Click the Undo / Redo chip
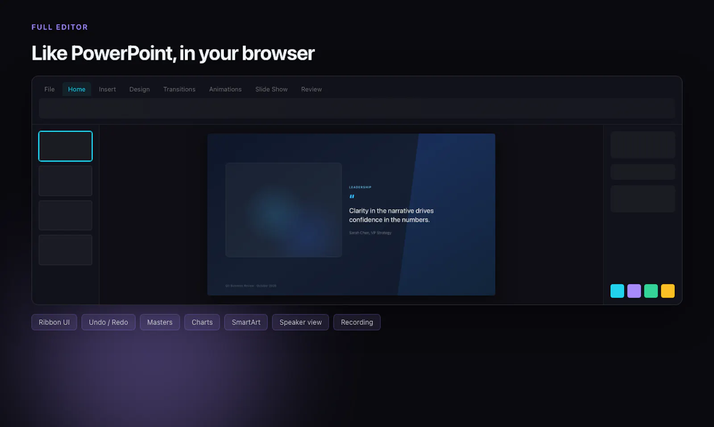 pos(108,322)
